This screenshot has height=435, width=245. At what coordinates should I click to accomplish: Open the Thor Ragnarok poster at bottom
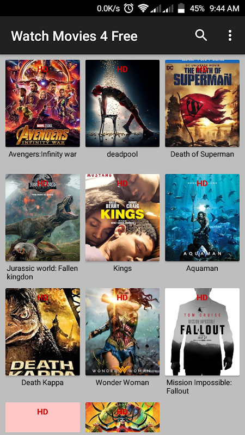point(122,417)
